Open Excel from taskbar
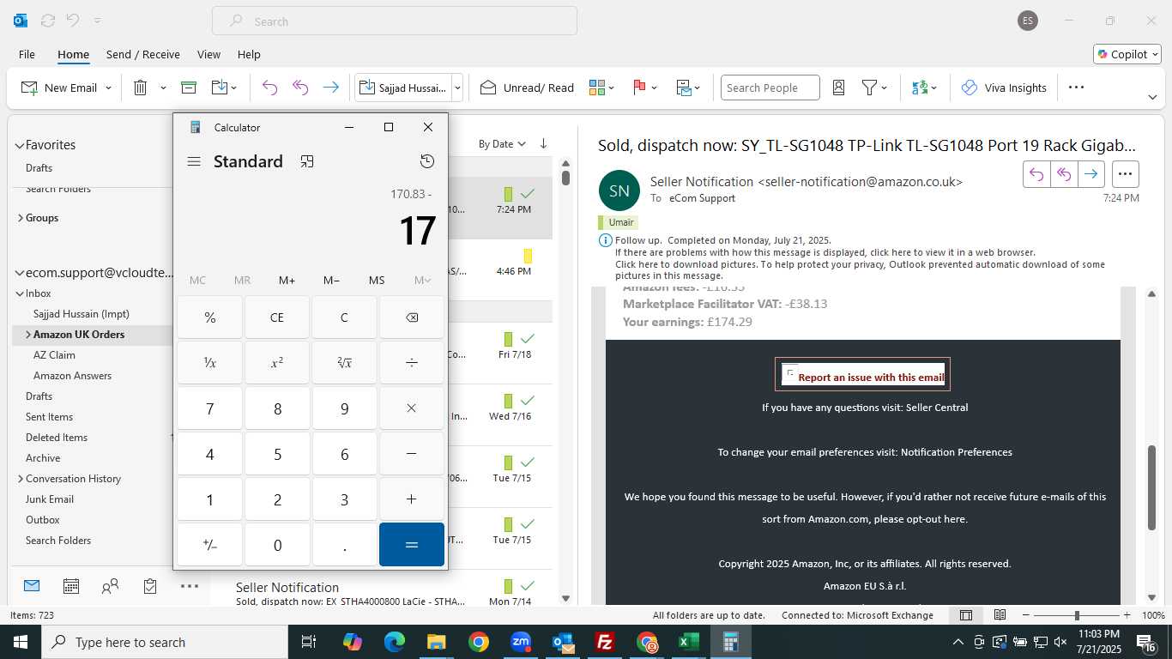 [688, 642]
